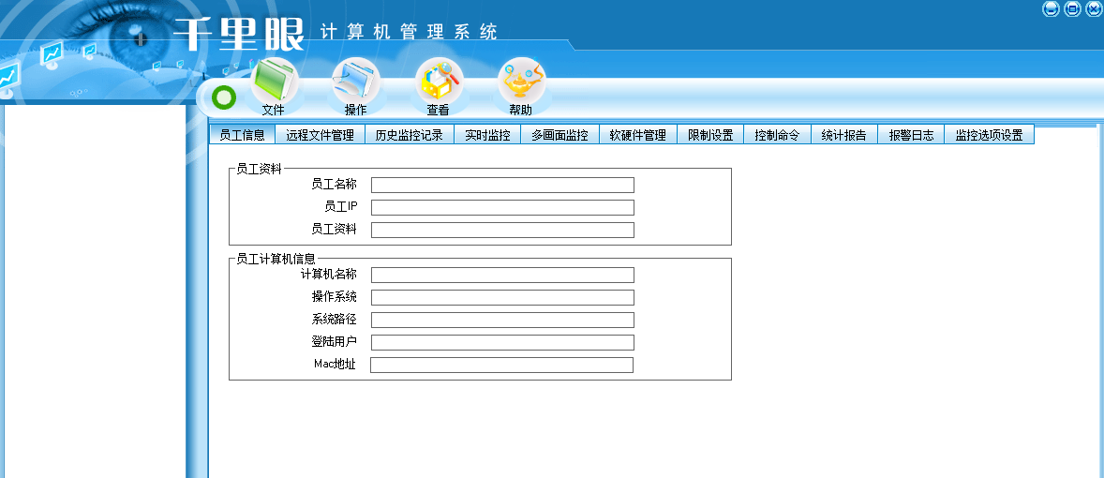1104x478 pixels.
Task: Switch to the 控制命令 tab
Action: tap(777, 134)
